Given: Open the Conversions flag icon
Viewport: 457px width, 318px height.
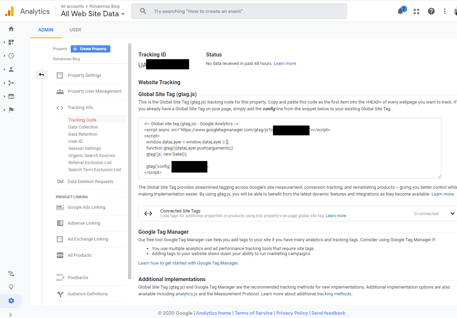Looking at the screenshot, I should [x=11, y=110].
